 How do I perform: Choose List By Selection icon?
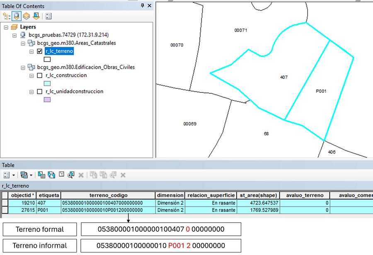36,16
